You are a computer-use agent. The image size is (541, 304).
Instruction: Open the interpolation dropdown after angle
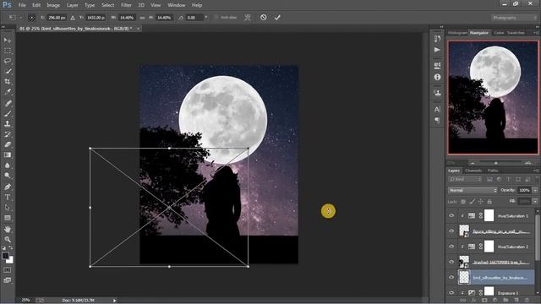(206, 17)
